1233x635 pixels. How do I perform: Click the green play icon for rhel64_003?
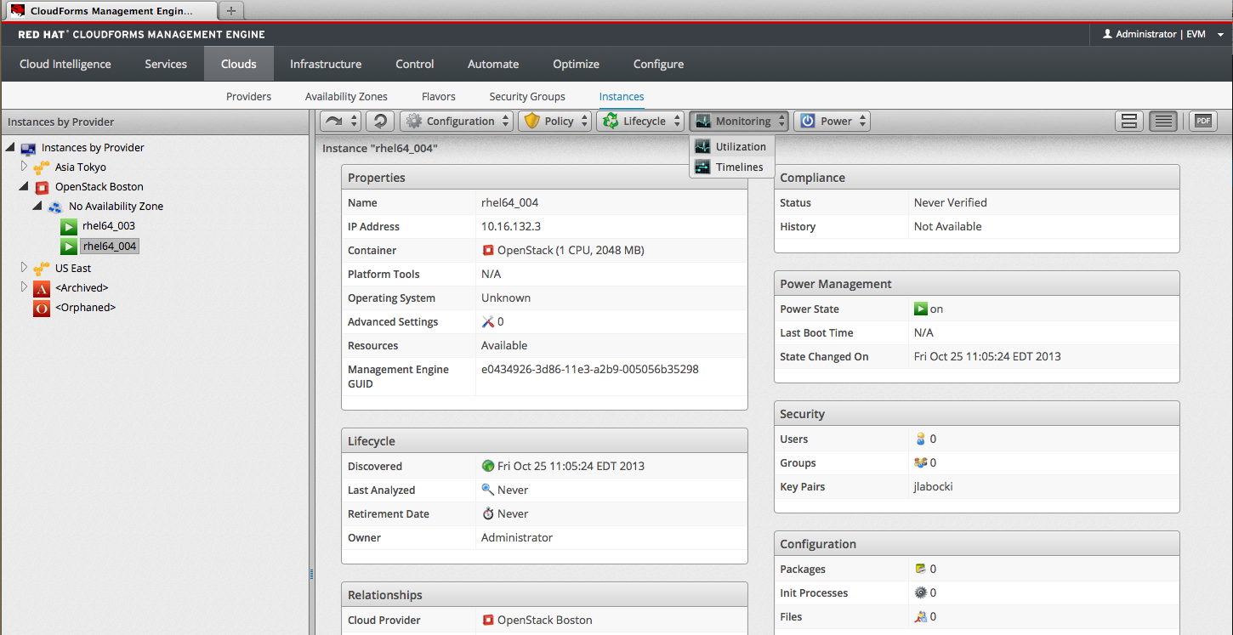pyautogui.click(x=69, y=227)
